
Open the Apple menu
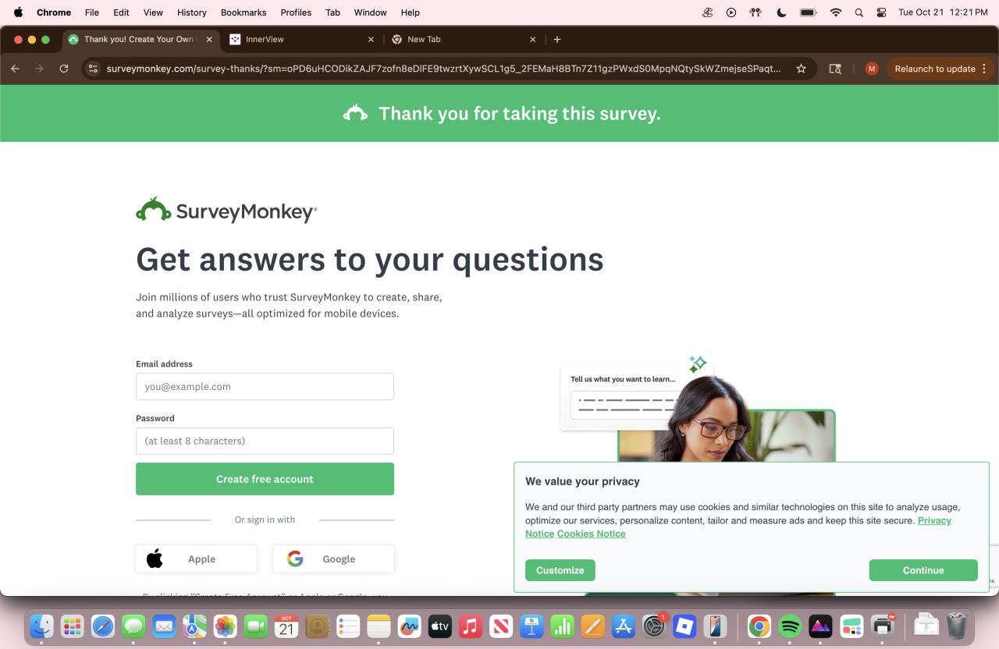pyautogui.click(x=18, y=12)
